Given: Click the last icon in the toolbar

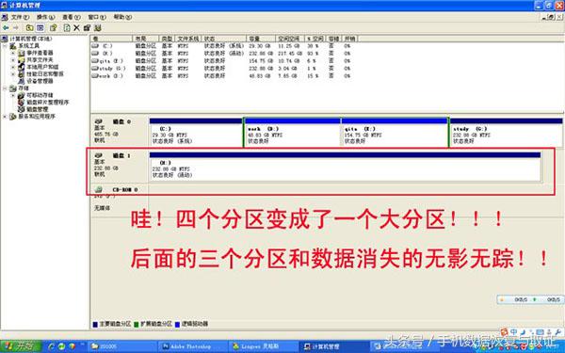Looking at the screenshot, I should [97, 27].
